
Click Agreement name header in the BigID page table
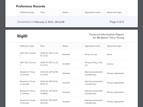(x=92, y=46)
